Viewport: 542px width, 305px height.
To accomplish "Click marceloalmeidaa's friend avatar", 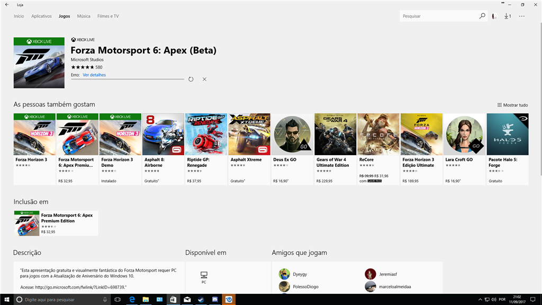I will point(370,286).
